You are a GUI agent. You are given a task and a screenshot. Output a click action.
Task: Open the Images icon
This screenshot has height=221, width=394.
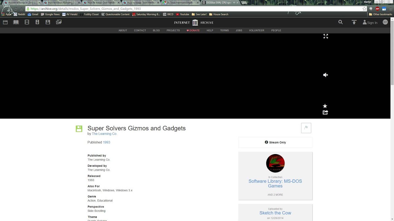click(x=59, y=22)
